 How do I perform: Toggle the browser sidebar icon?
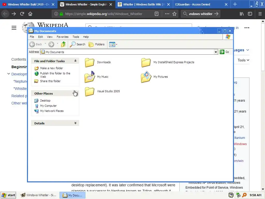250,14
